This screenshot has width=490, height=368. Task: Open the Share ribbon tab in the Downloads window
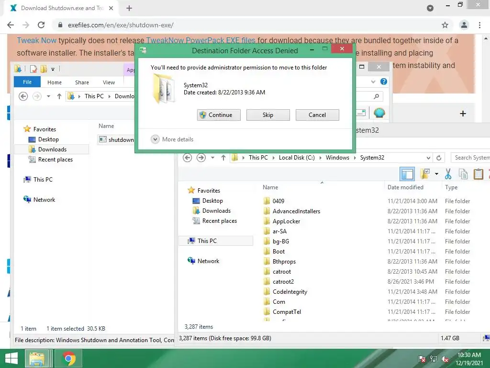pos(82,82)
